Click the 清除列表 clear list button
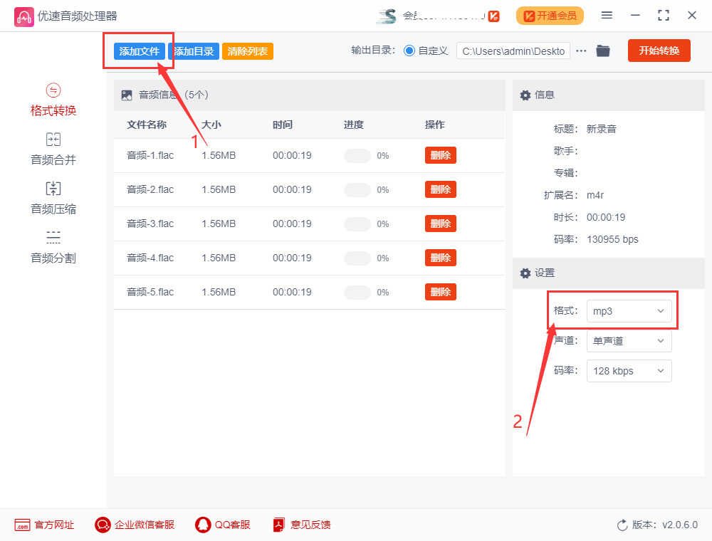Viewport: 712px width, 541px height. click(x=248, y=51)
